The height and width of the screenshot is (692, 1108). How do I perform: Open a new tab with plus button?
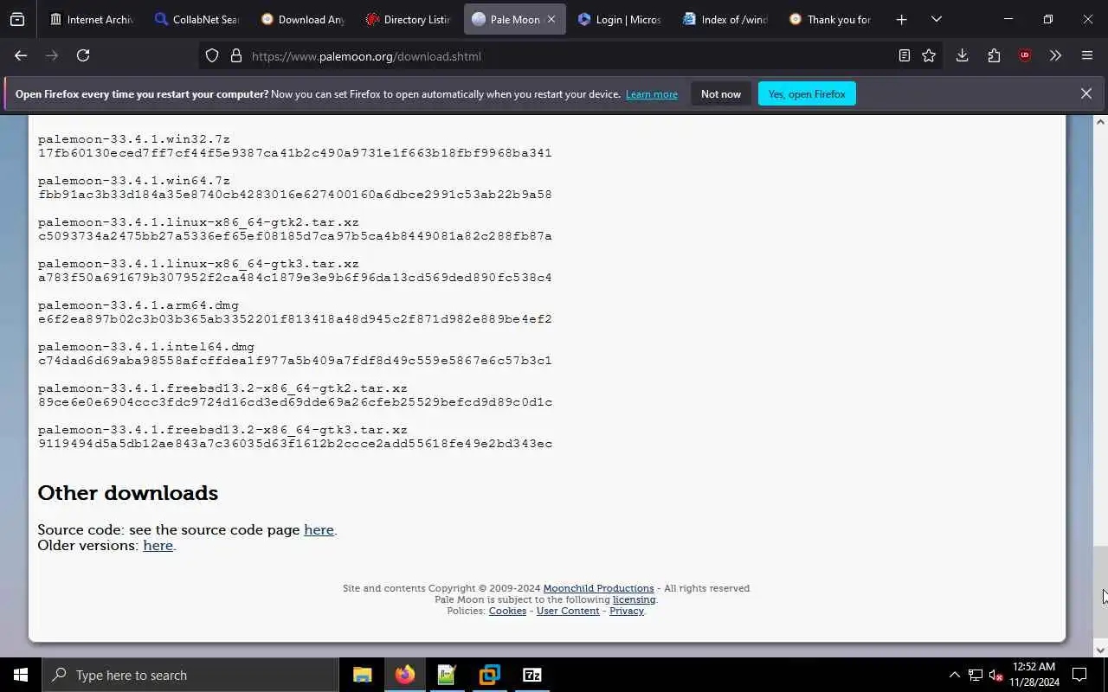click(x=901, y=19)
